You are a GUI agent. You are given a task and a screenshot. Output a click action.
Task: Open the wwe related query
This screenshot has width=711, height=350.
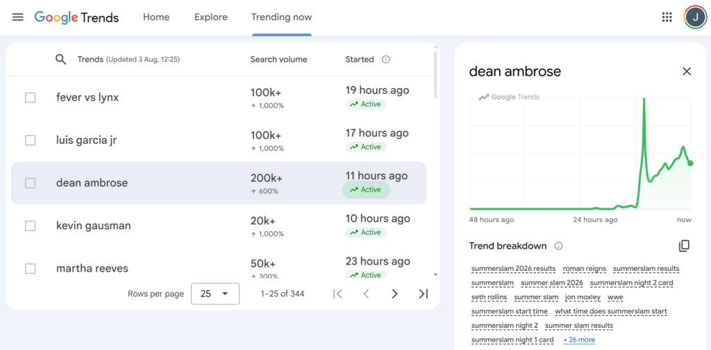click(615, 297)
